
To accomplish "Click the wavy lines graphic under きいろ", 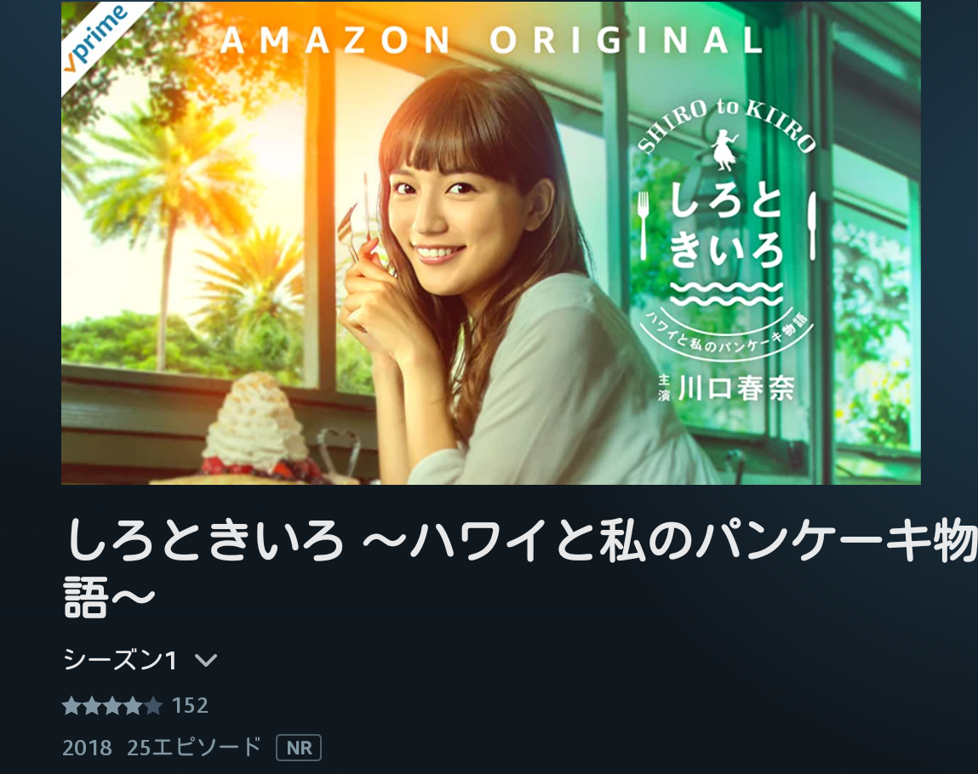I will tap(727, 293).
